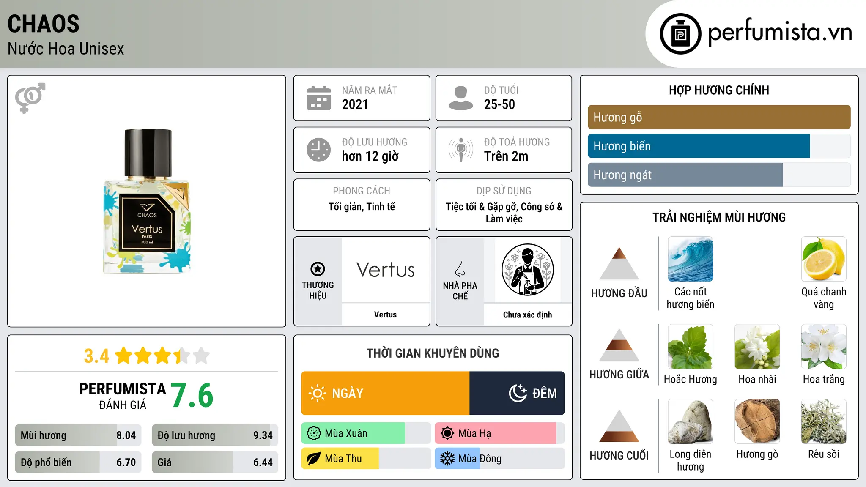Click the Mùi hương score 8.04
The image size is (866, 487).
point(126,435)
